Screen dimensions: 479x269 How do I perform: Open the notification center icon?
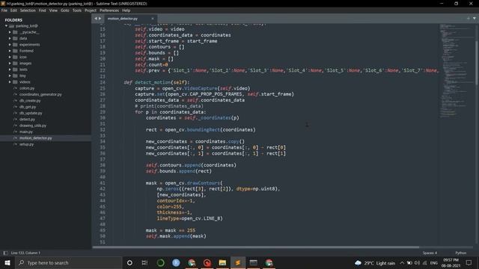coord(469,262)
